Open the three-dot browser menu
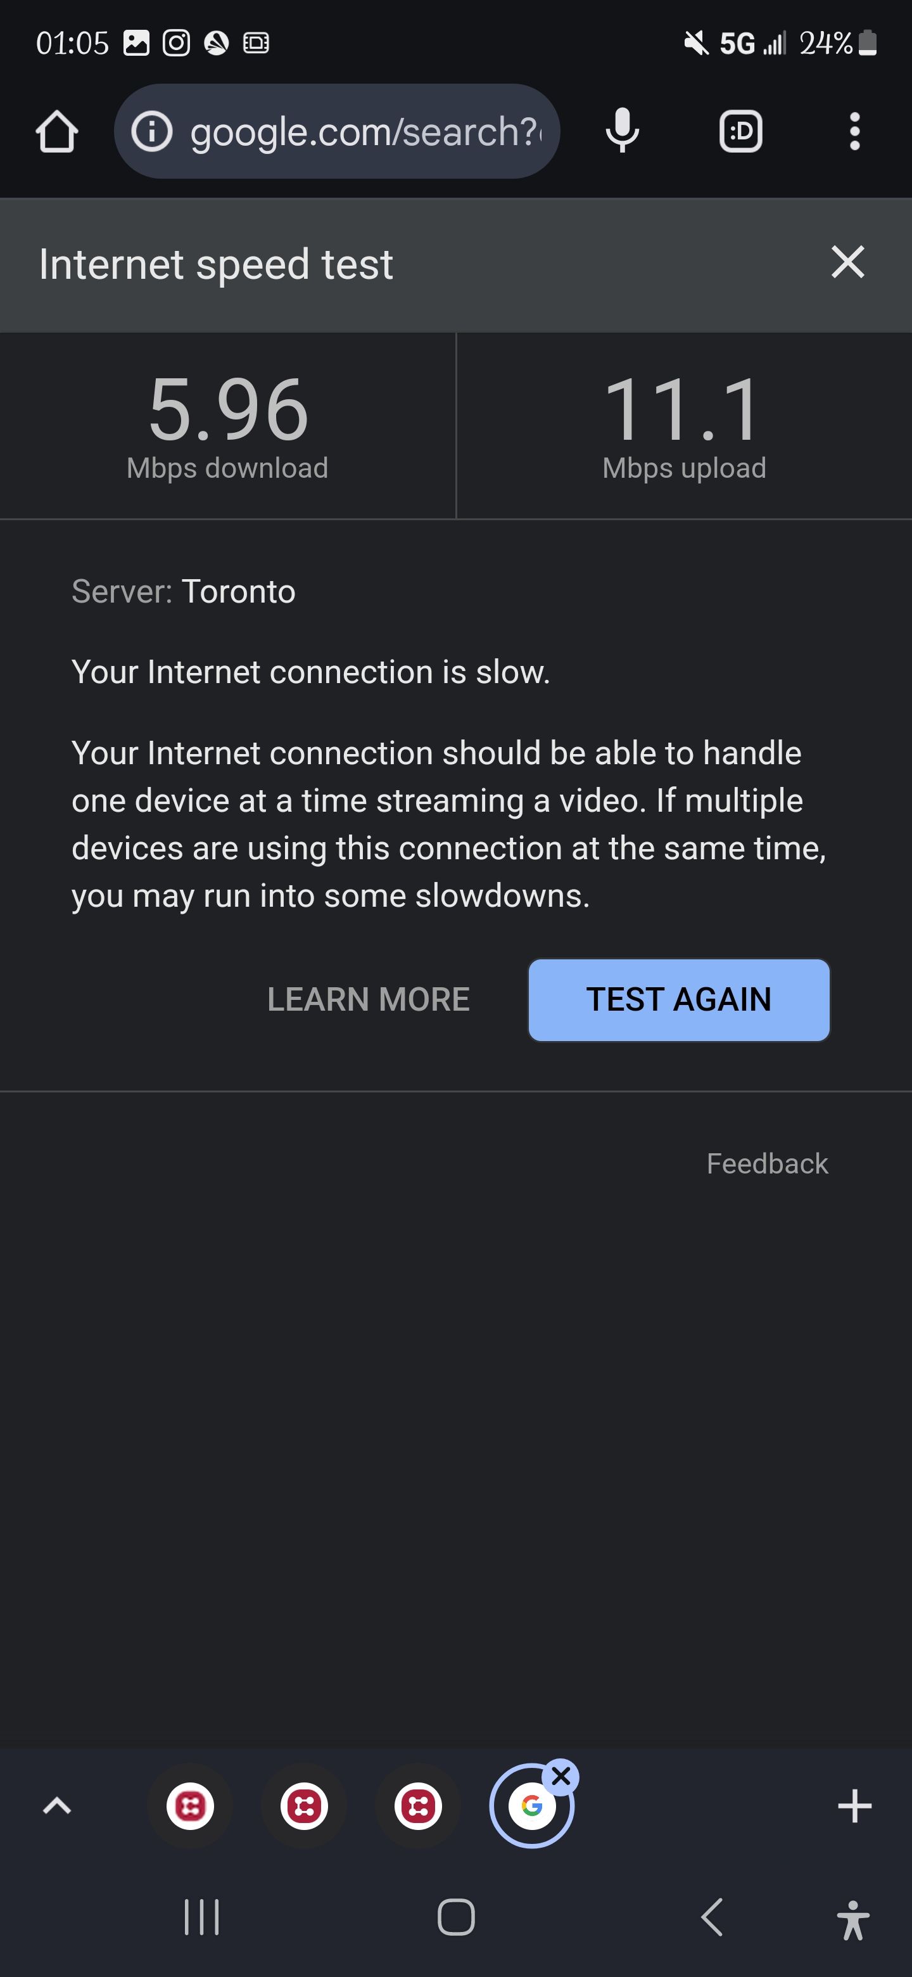Viewport: 912px width, 1977px height. pos(854,132)
